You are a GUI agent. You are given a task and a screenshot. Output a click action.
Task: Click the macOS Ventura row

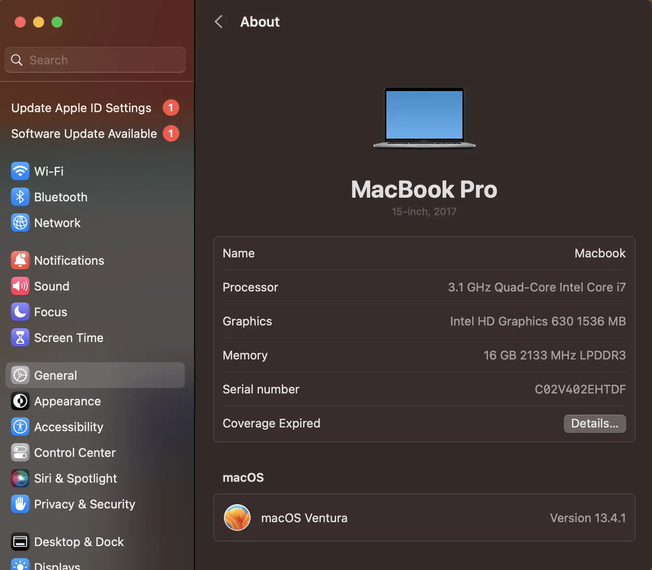(x=424, y=518)
